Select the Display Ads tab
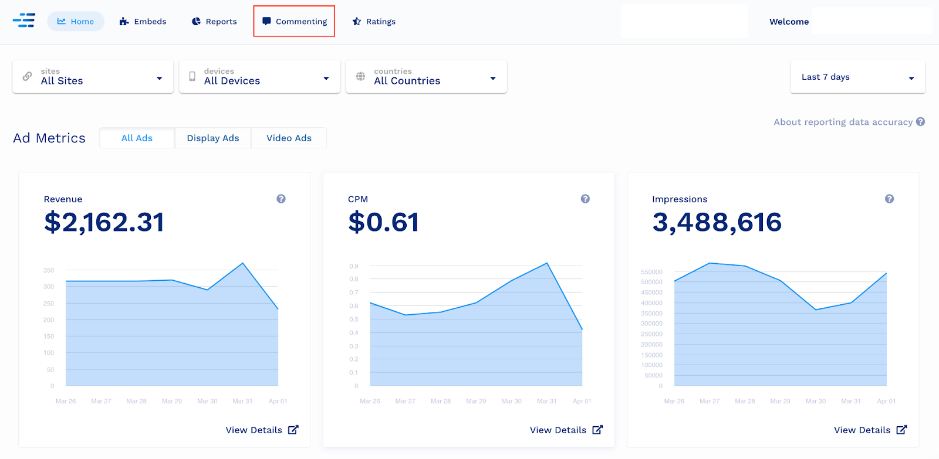The image size is (939, 459). click(x=213, y=138)
